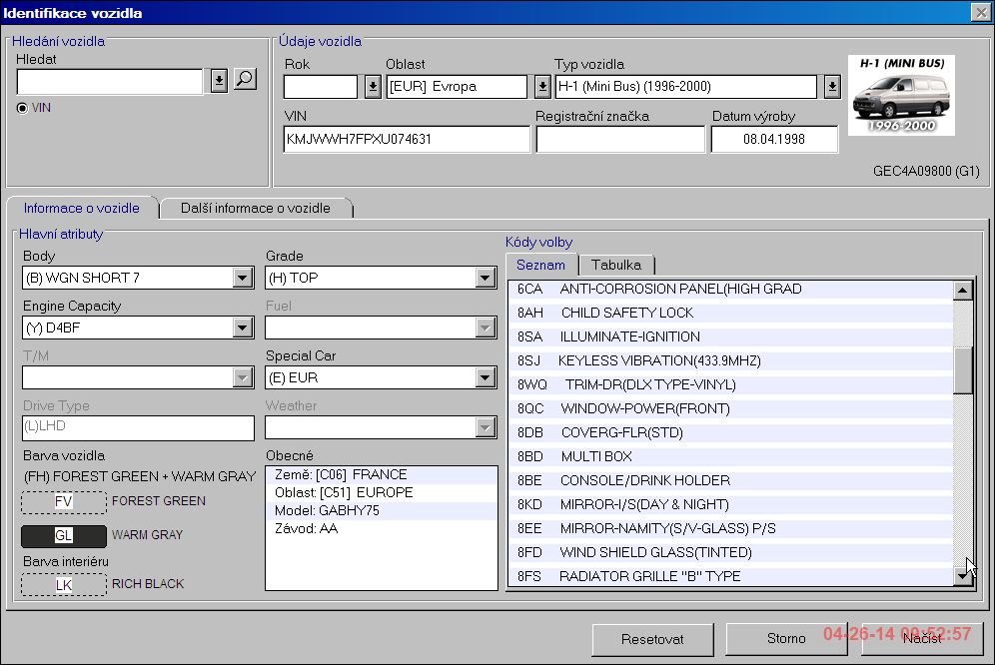Close the Identifikace vozidla dialog

981,13
